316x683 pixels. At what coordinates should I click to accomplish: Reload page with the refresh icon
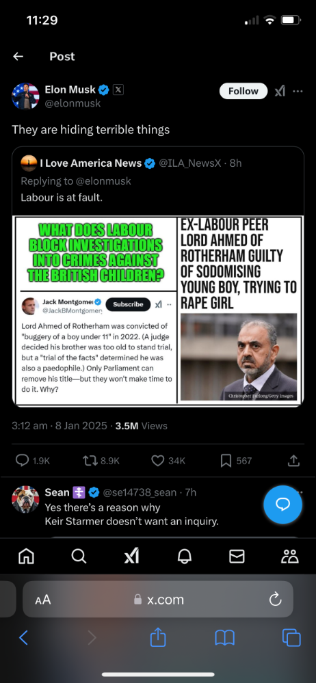[275, 600]
